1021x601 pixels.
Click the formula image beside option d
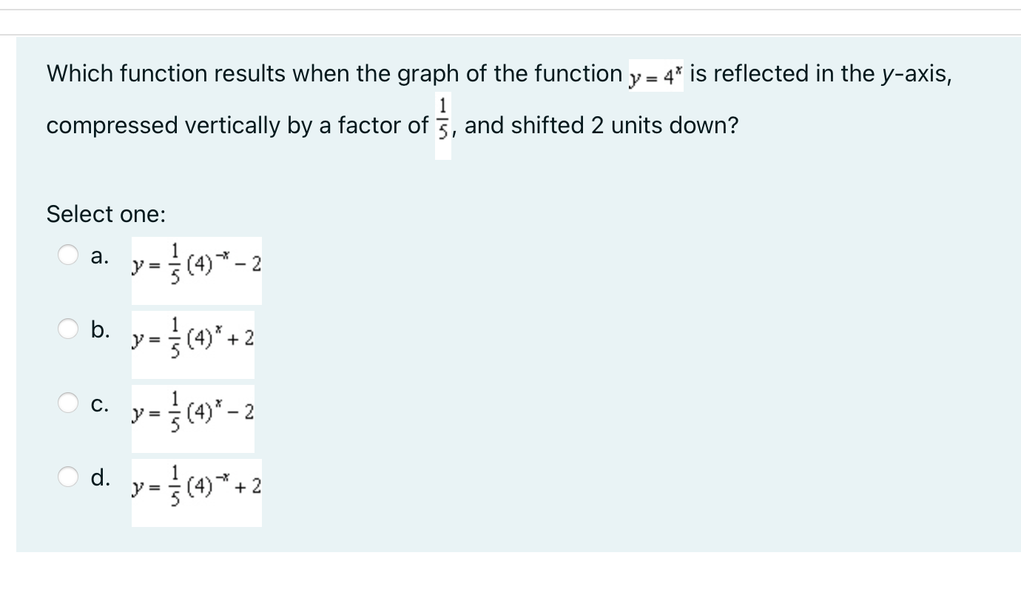(196, 488)
